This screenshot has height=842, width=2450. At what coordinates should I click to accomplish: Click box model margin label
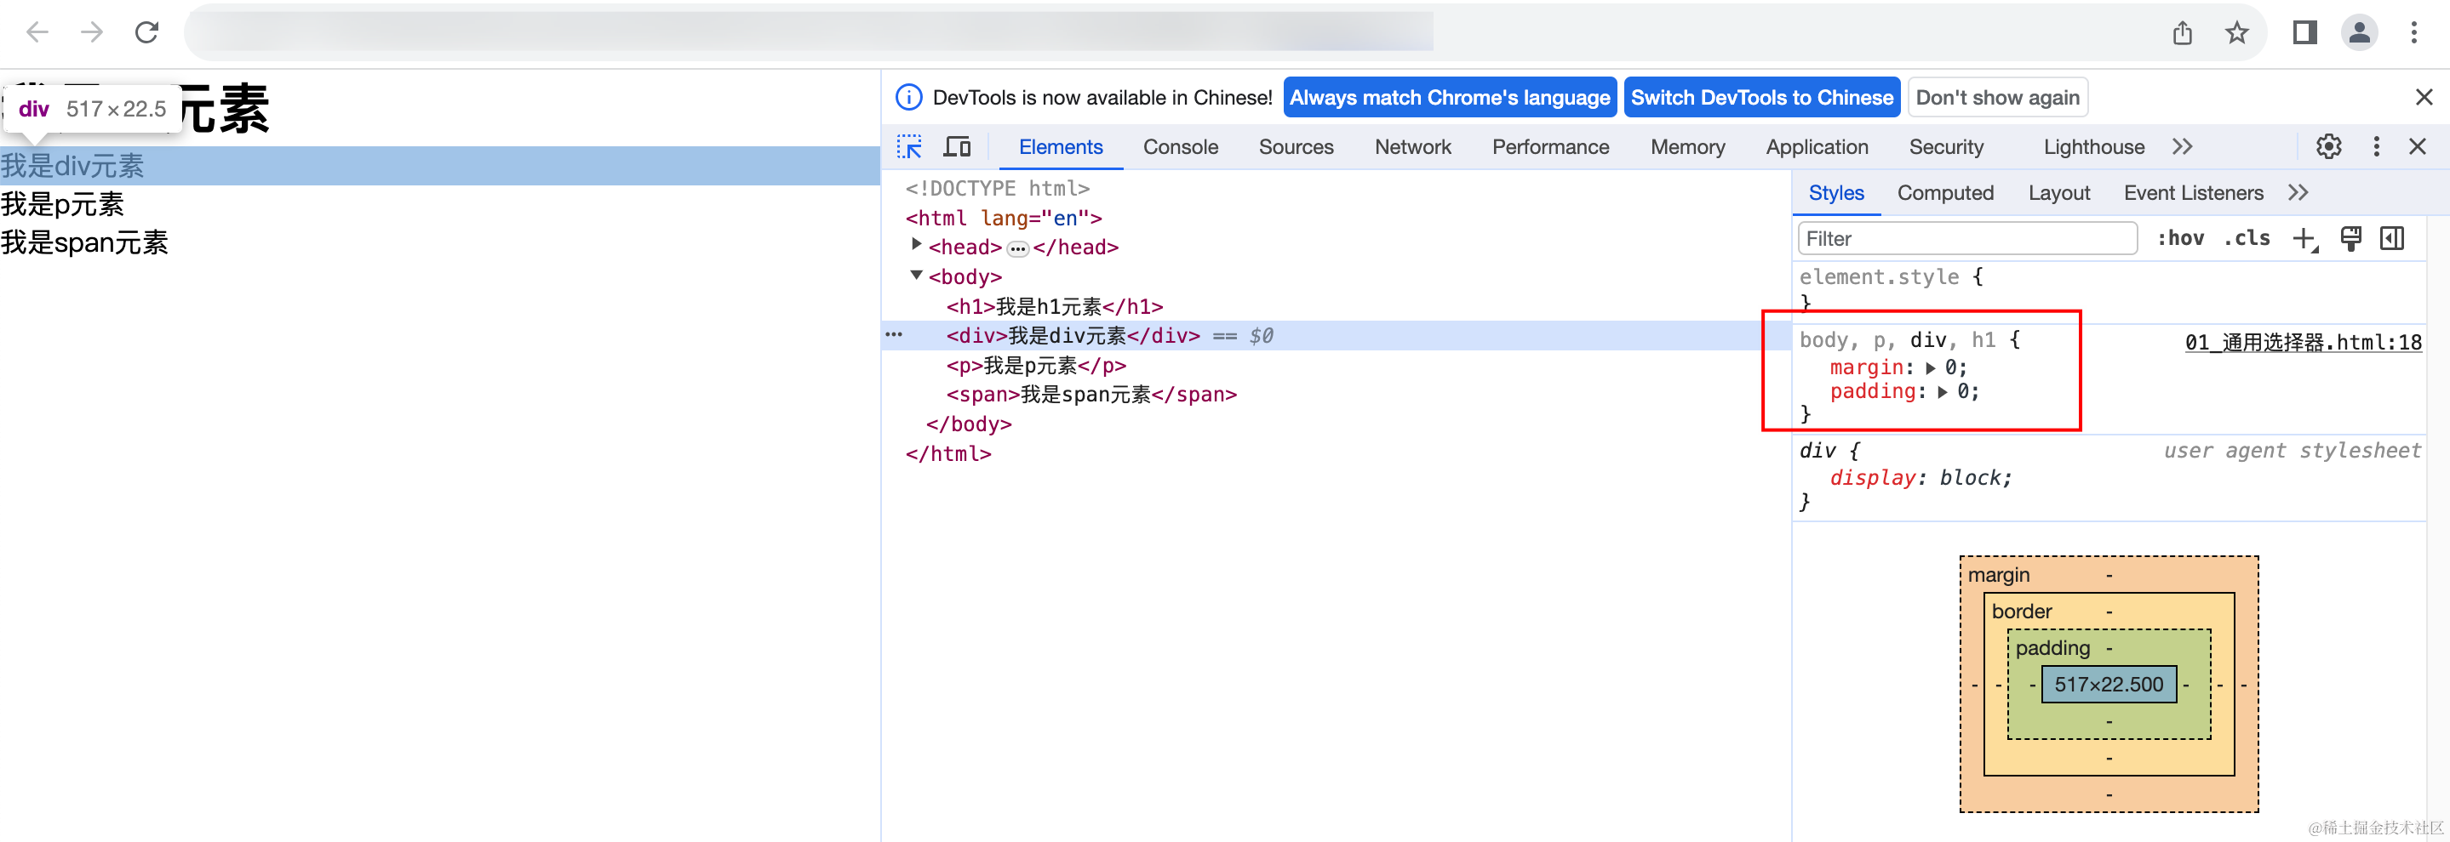[1998, 575]
